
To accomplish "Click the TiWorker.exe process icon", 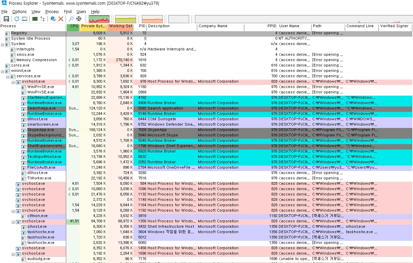I will [24, 178].
